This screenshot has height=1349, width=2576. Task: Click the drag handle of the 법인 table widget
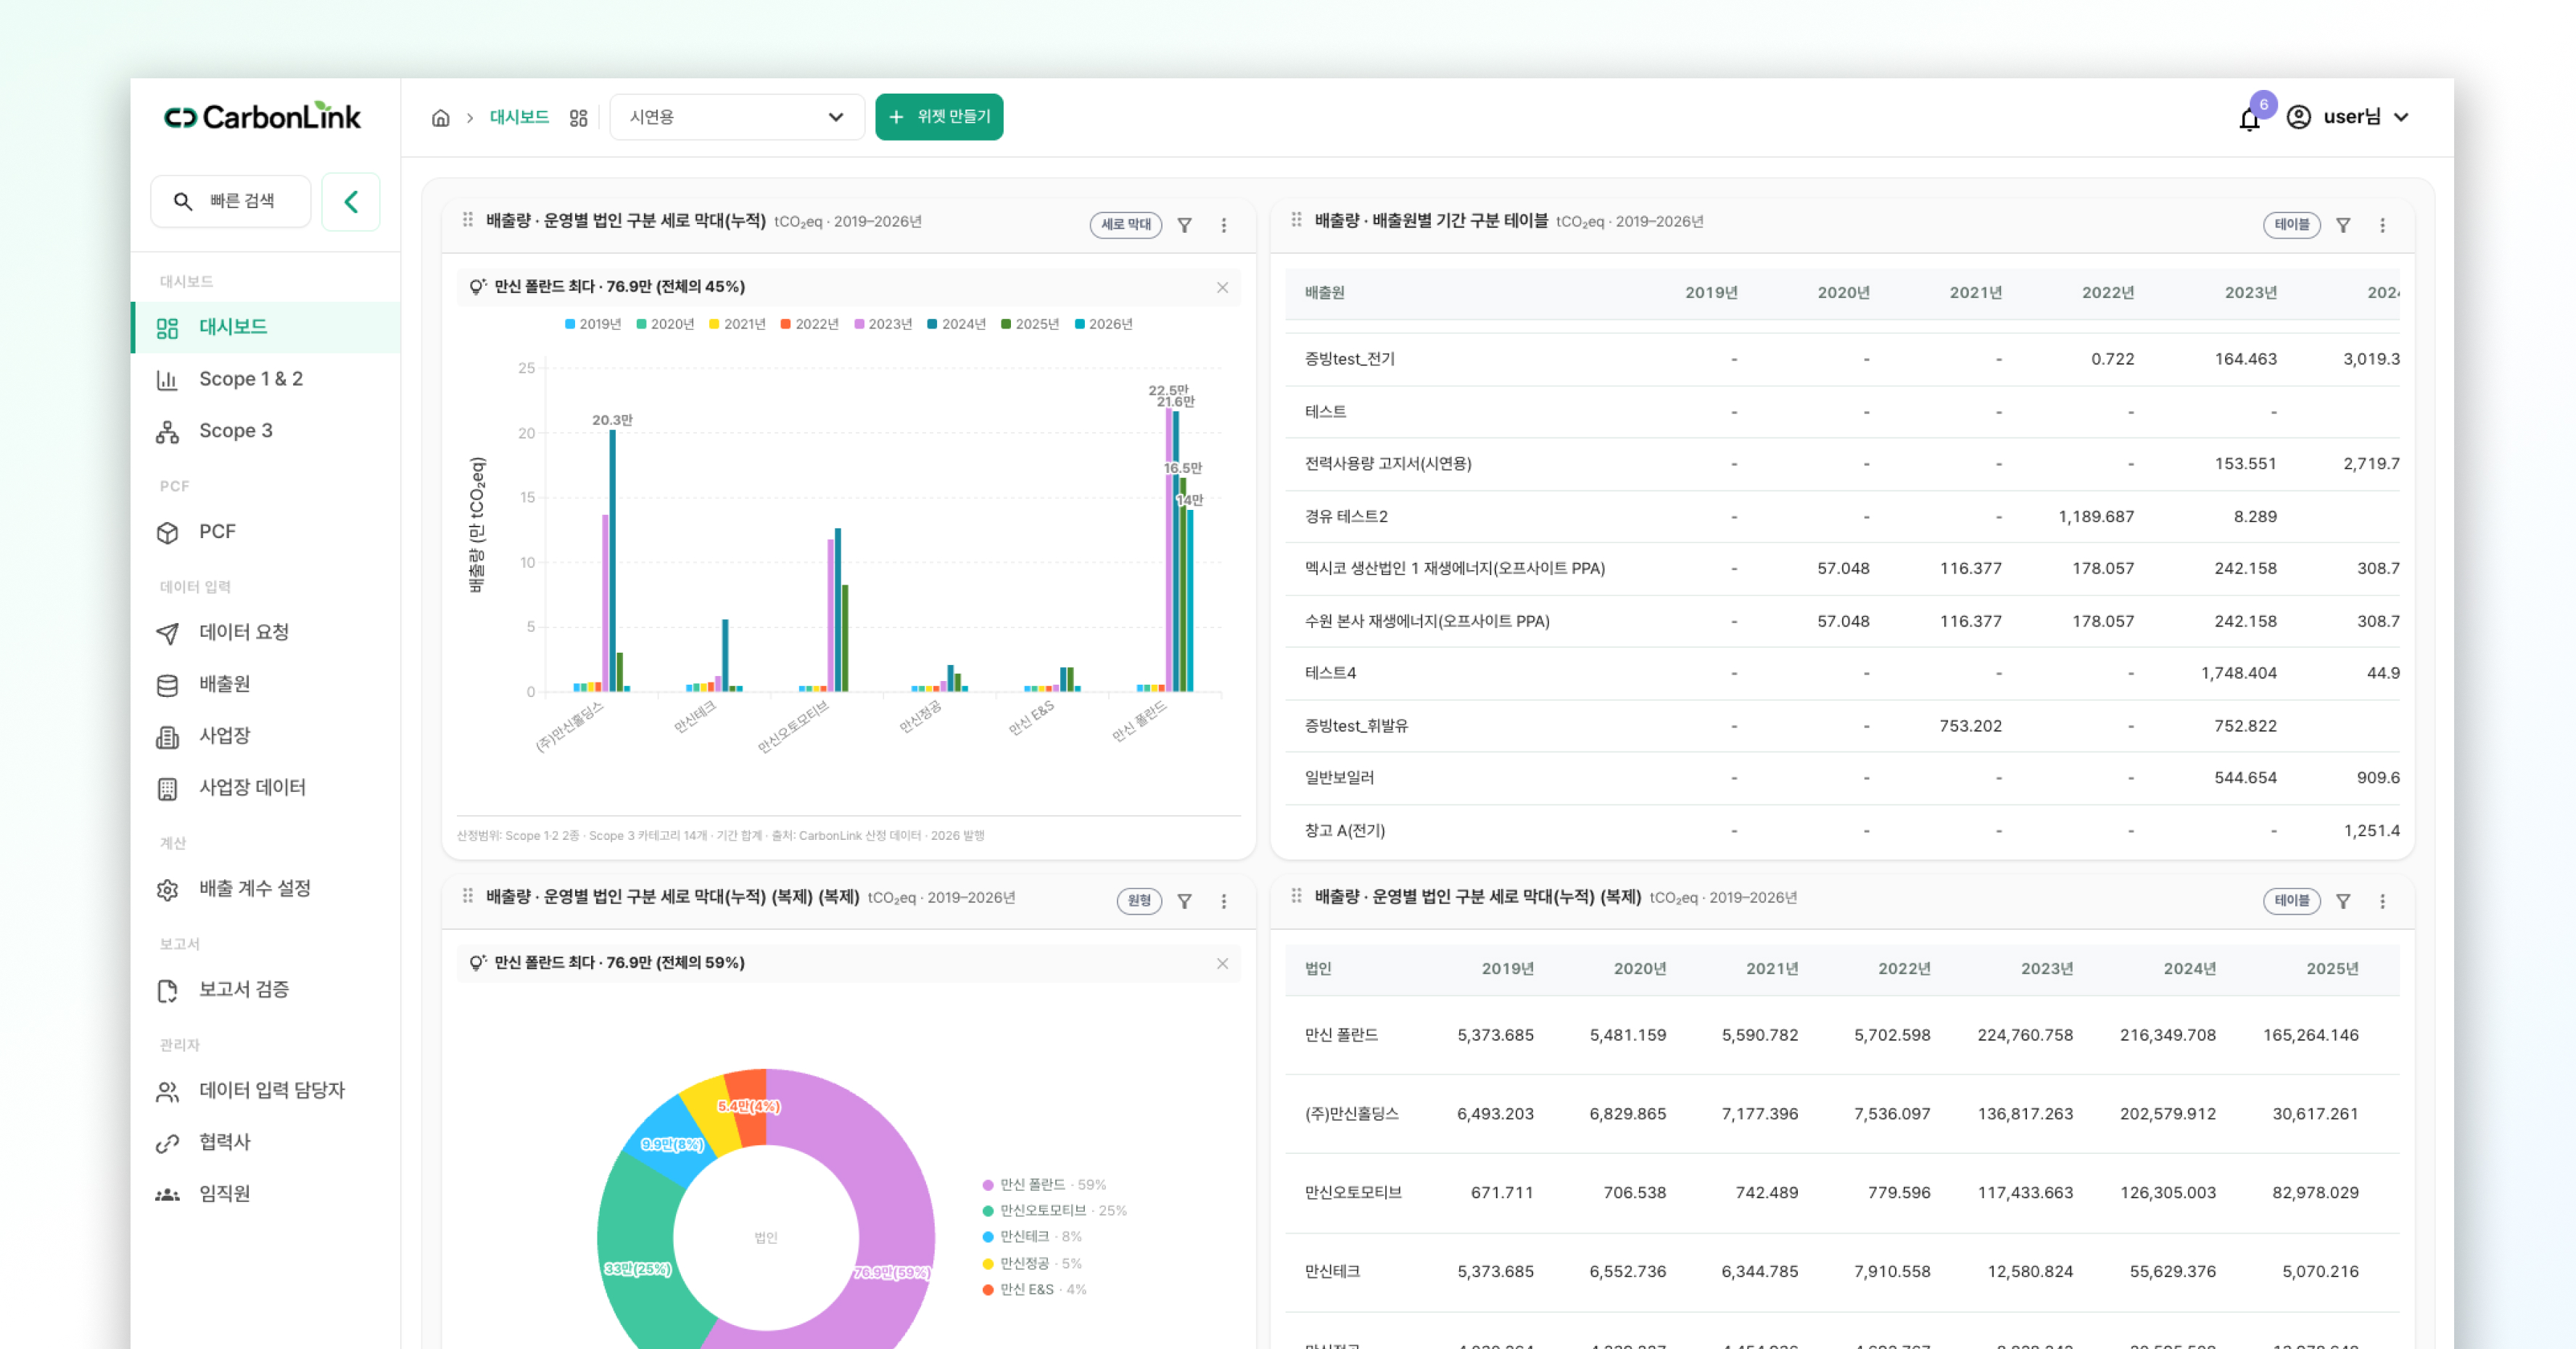(x=1297, y=896)
